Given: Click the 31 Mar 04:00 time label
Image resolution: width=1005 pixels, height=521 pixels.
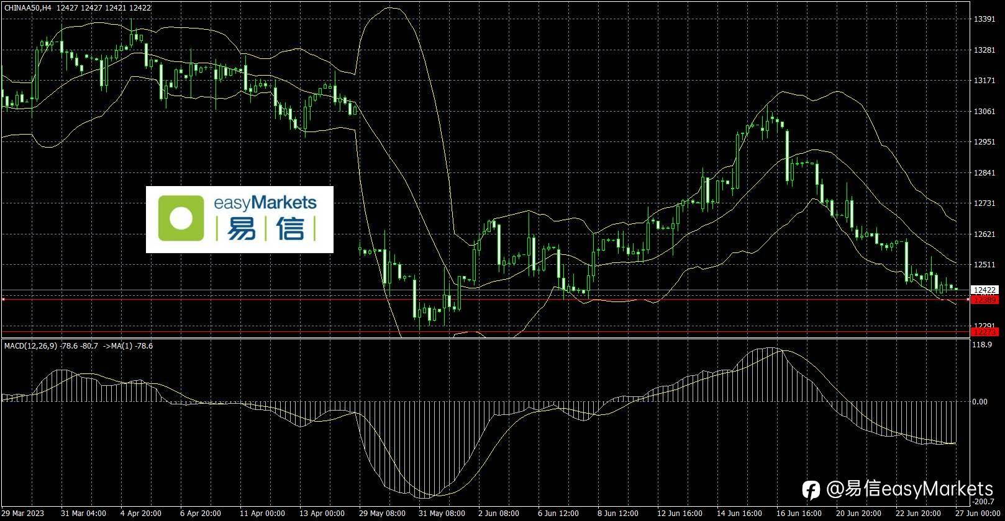Looking at the screenshot, I should point(84,514).
